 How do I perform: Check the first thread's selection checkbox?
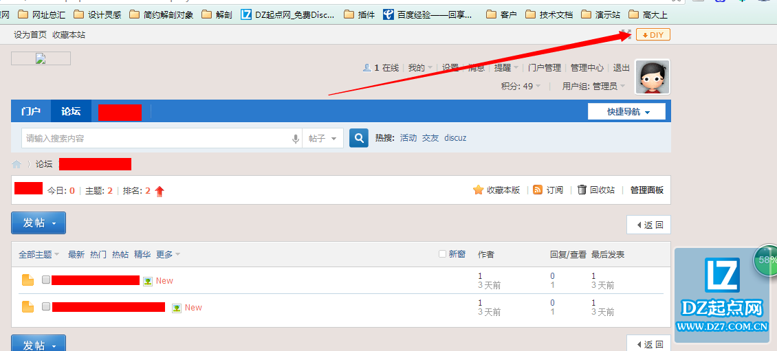click(46, 280)
